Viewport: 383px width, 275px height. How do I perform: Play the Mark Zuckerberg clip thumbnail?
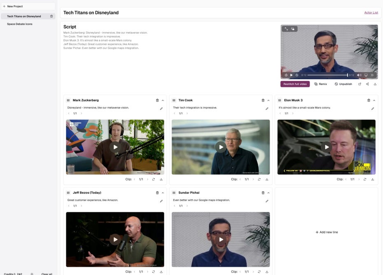[115, 147]
